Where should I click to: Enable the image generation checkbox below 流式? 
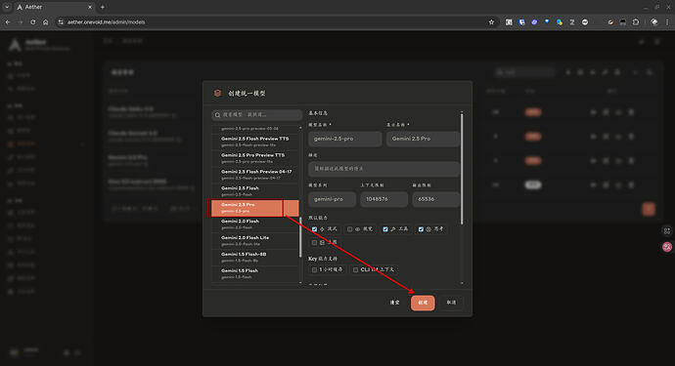[x=314, y=243]
